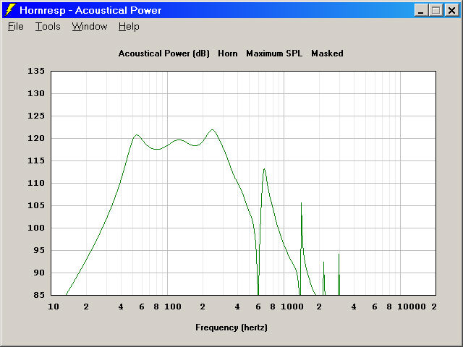The width and height of the screenshot is (463, 347).
Task: Maximize the Hornresp window
Action: (436, 10)
